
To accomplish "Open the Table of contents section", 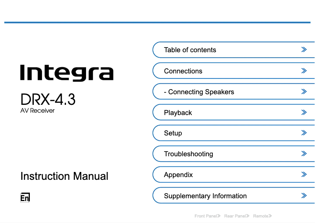I will pyautogui.click(x=190, y=50).
